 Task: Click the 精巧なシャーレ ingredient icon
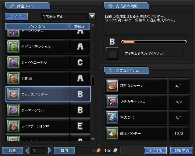112,86
